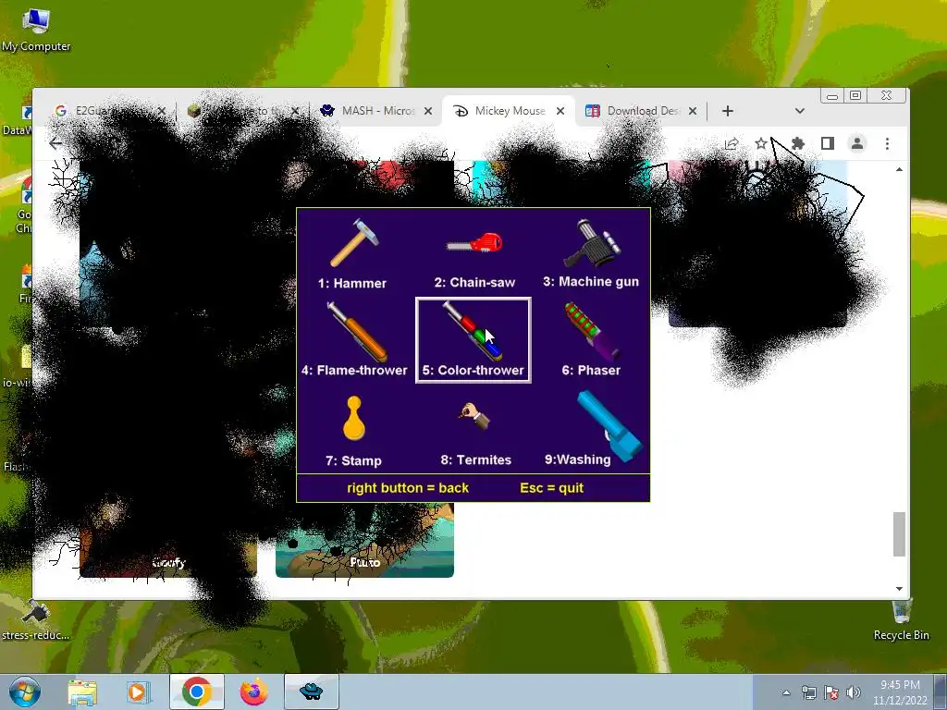
Task: Switch to the MASH - Micros tab
Action: 375,111
